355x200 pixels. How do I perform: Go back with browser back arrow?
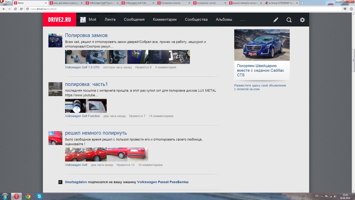click(4, 9)
